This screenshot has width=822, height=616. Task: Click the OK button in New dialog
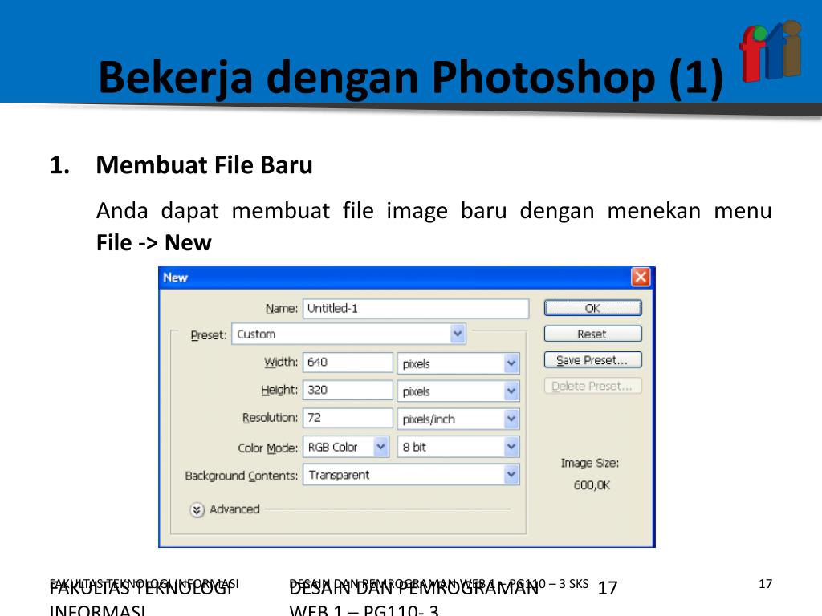coord(592,308)
